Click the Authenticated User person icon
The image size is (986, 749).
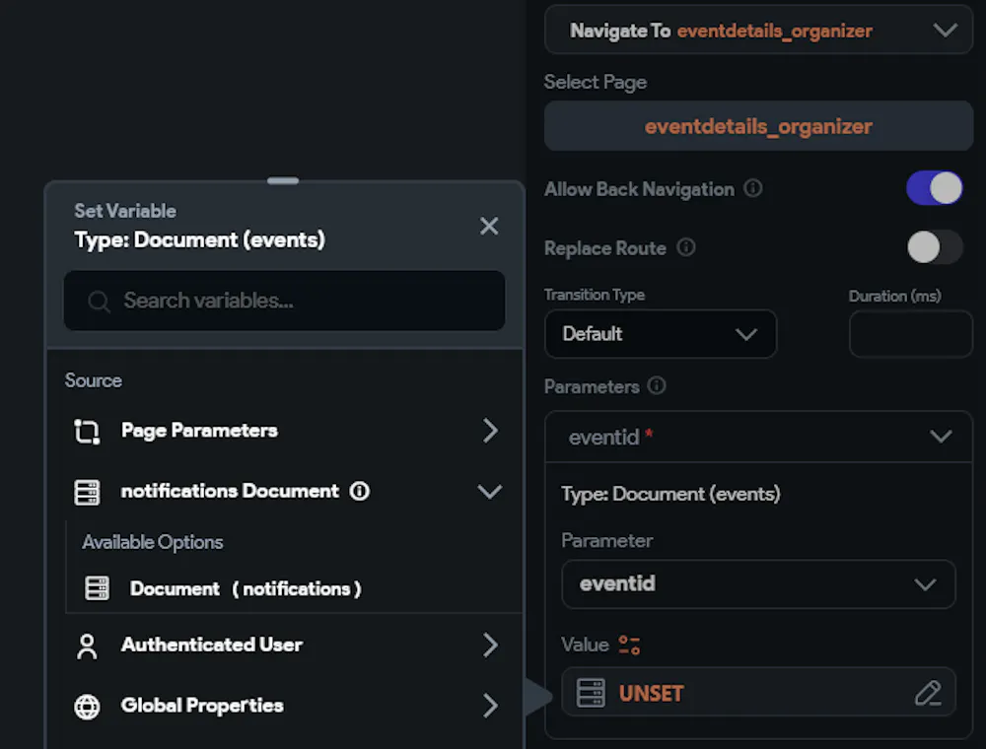(x=87, y=647)
